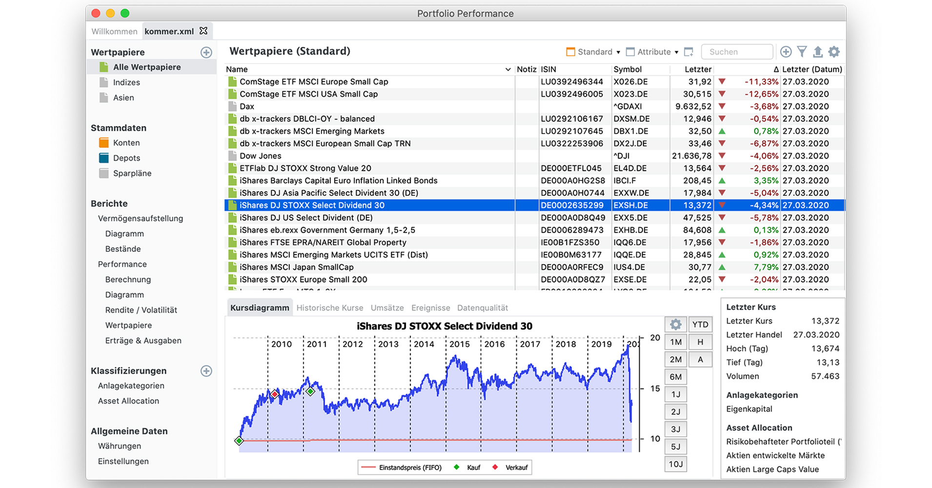Open Erträge & Ausgaben report
Screen dimensions: 932x488
[143, 340]
